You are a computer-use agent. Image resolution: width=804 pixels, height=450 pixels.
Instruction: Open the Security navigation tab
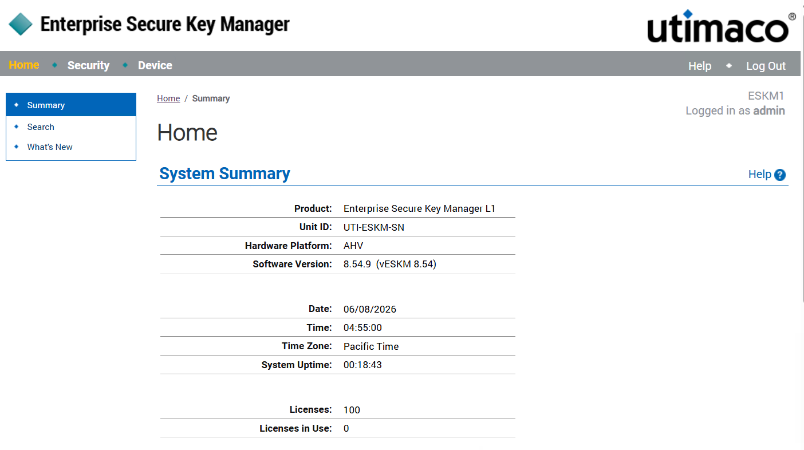point(88,65)
